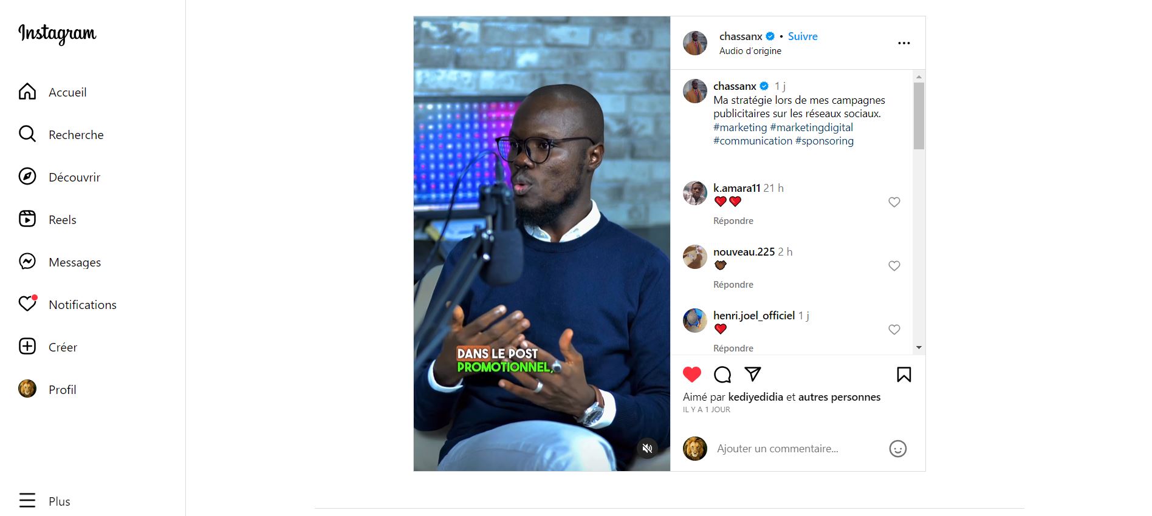Click the Instagram logo
This screenshot has height=516, width=1152.
(x=57, y=34)
